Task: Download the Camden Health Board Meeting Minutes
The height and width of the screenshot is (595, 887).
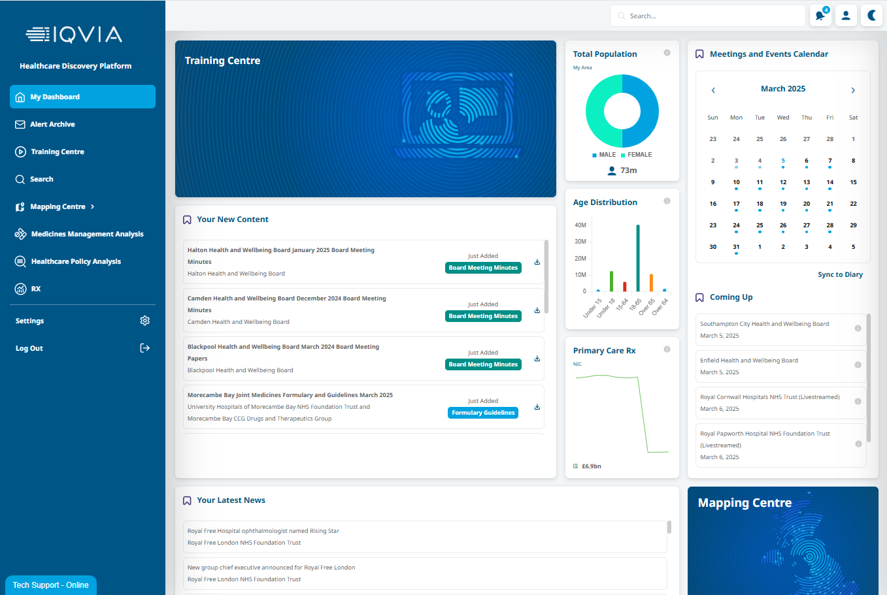Action: pyautogui.click(x=537, y=310)
